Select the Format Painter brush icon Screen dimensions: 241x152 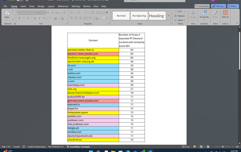(13, 20)
